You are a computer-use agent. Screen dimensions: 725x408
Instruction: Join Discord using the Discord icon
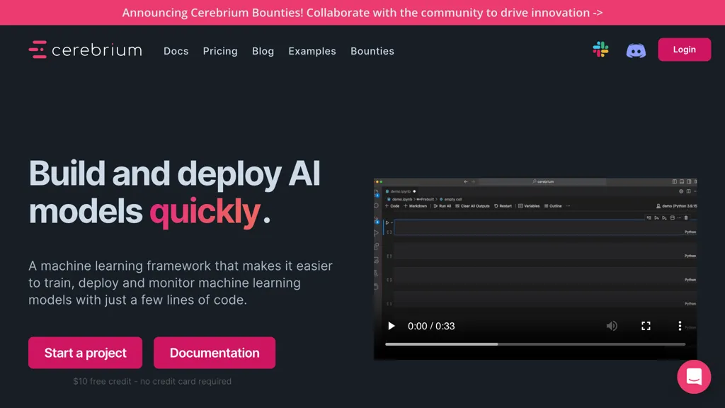636,50
